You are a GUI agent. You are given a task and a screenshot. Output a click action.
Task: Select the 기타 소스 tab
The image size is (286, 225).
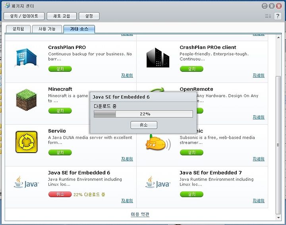[x=79, y=29]
